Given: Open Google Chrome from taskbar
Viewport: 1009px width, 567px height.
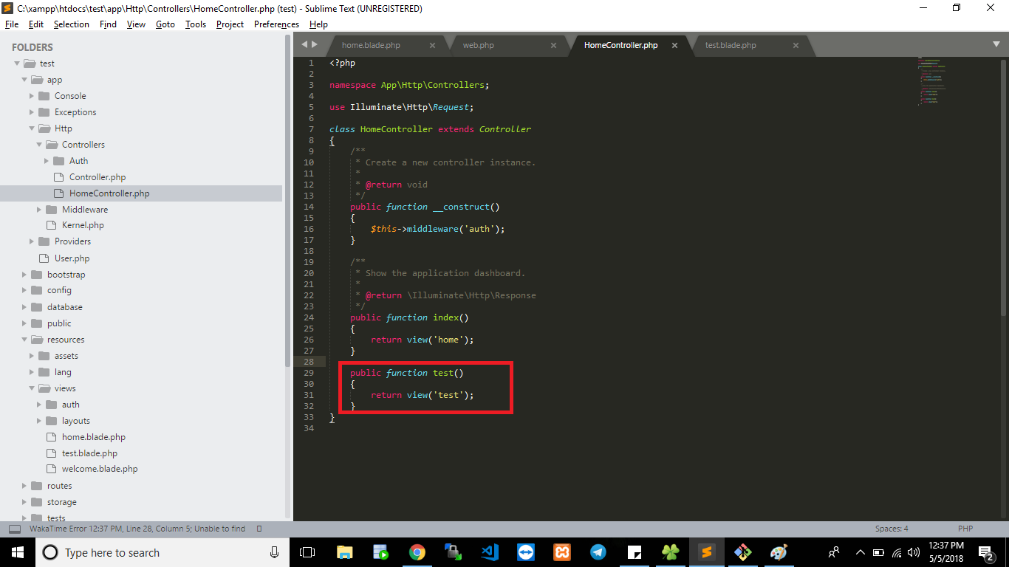Looking at the screenshot, I should click(417, 551).
